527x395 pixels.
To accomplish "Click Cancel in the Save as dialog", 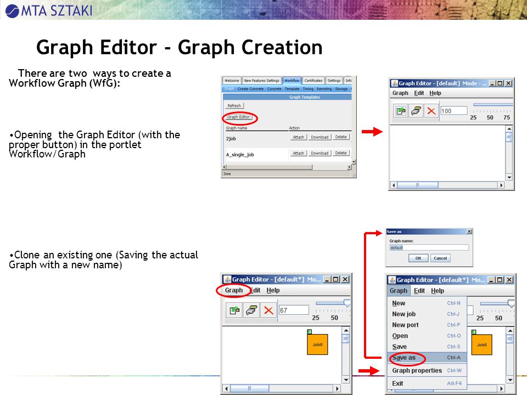I will (x=440, y=258).
